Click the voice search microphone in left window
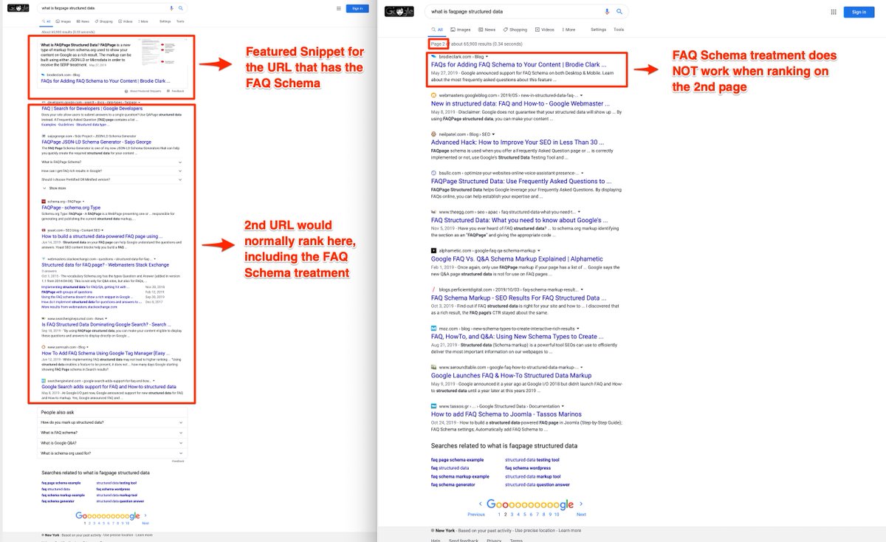Viewport: 886px width, 542px height. (172, 8)
